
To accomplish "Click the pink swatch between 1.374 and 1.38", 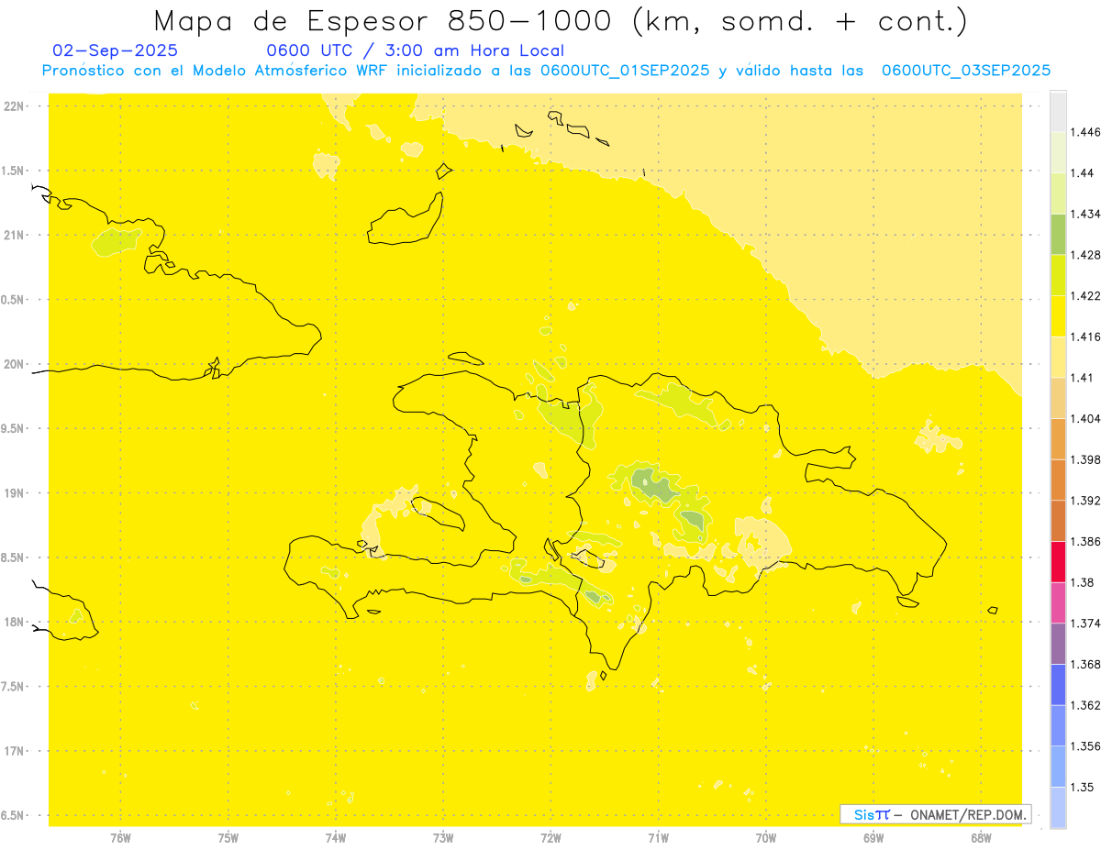I will (x=1058, y=602).
